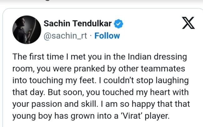Click the word 'laughing' in the tweet
The height and width of the screenshot is (127, 203).
(172, 81)
